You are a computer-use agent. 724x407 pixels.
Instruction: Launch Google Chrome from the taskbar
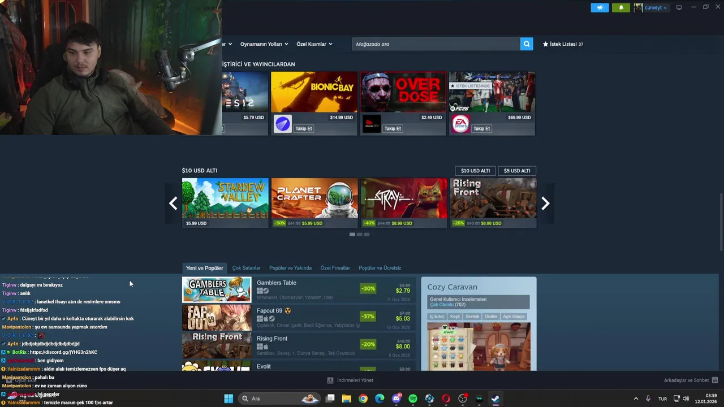click(363, 399)
